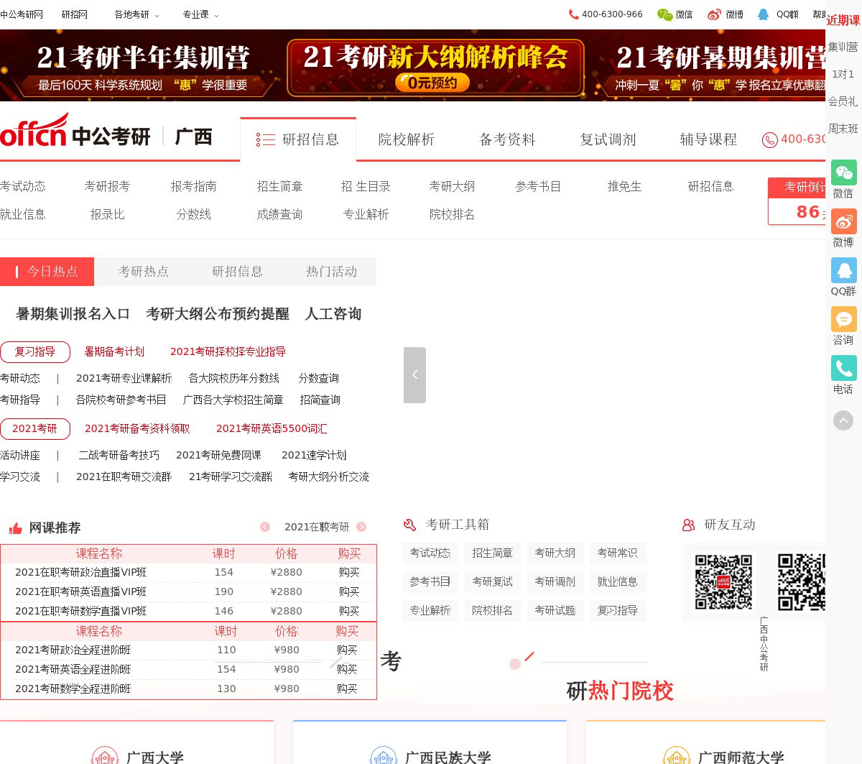
Task: Open the orange consultation chat icon
Action: (843, 320)
